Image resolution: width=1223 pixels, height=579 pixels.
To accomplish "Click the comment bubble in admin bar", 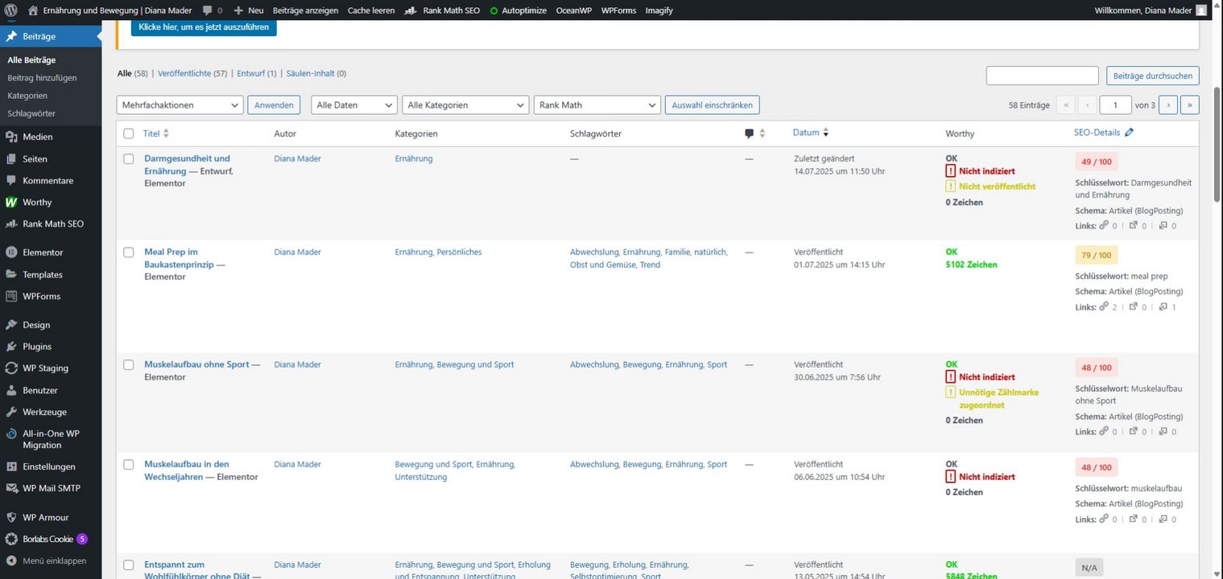I will point(208,10).
